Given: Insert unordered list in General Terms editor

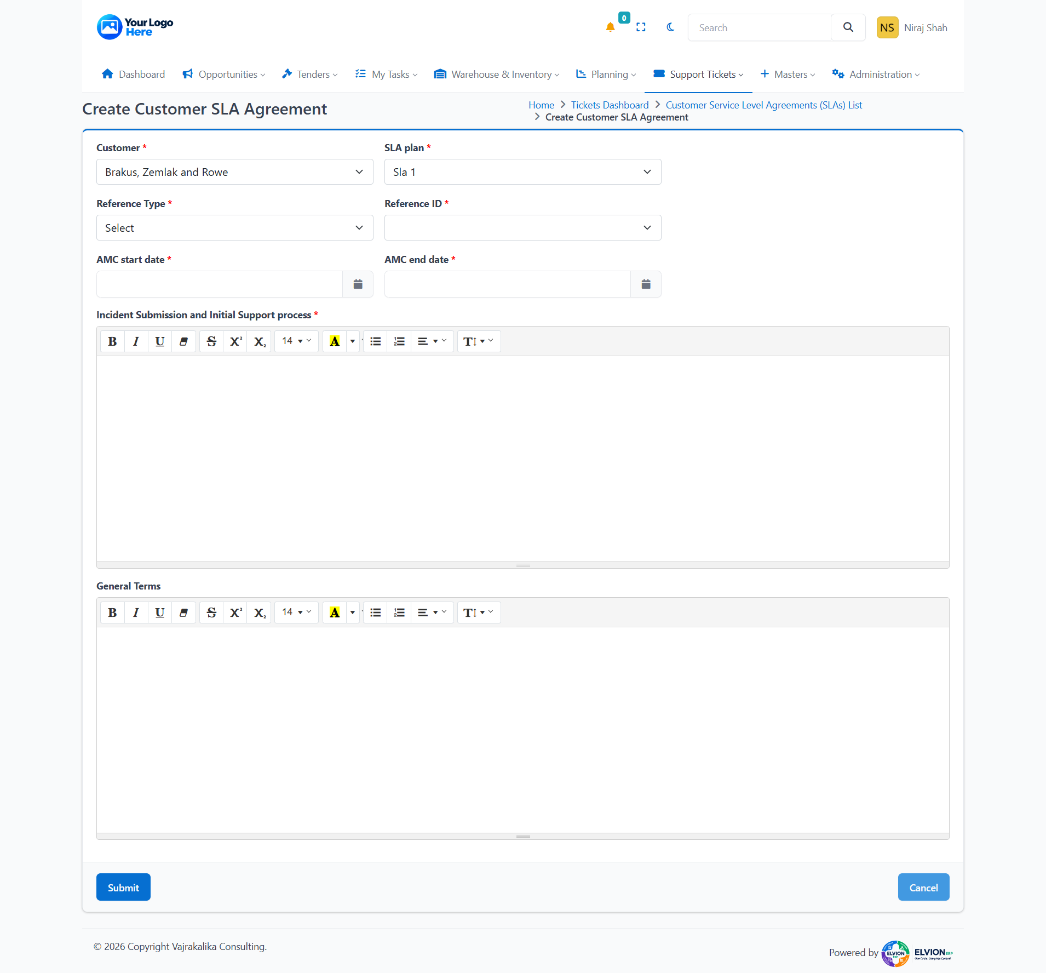Looking at the screenshot, I should pos(375,613).
